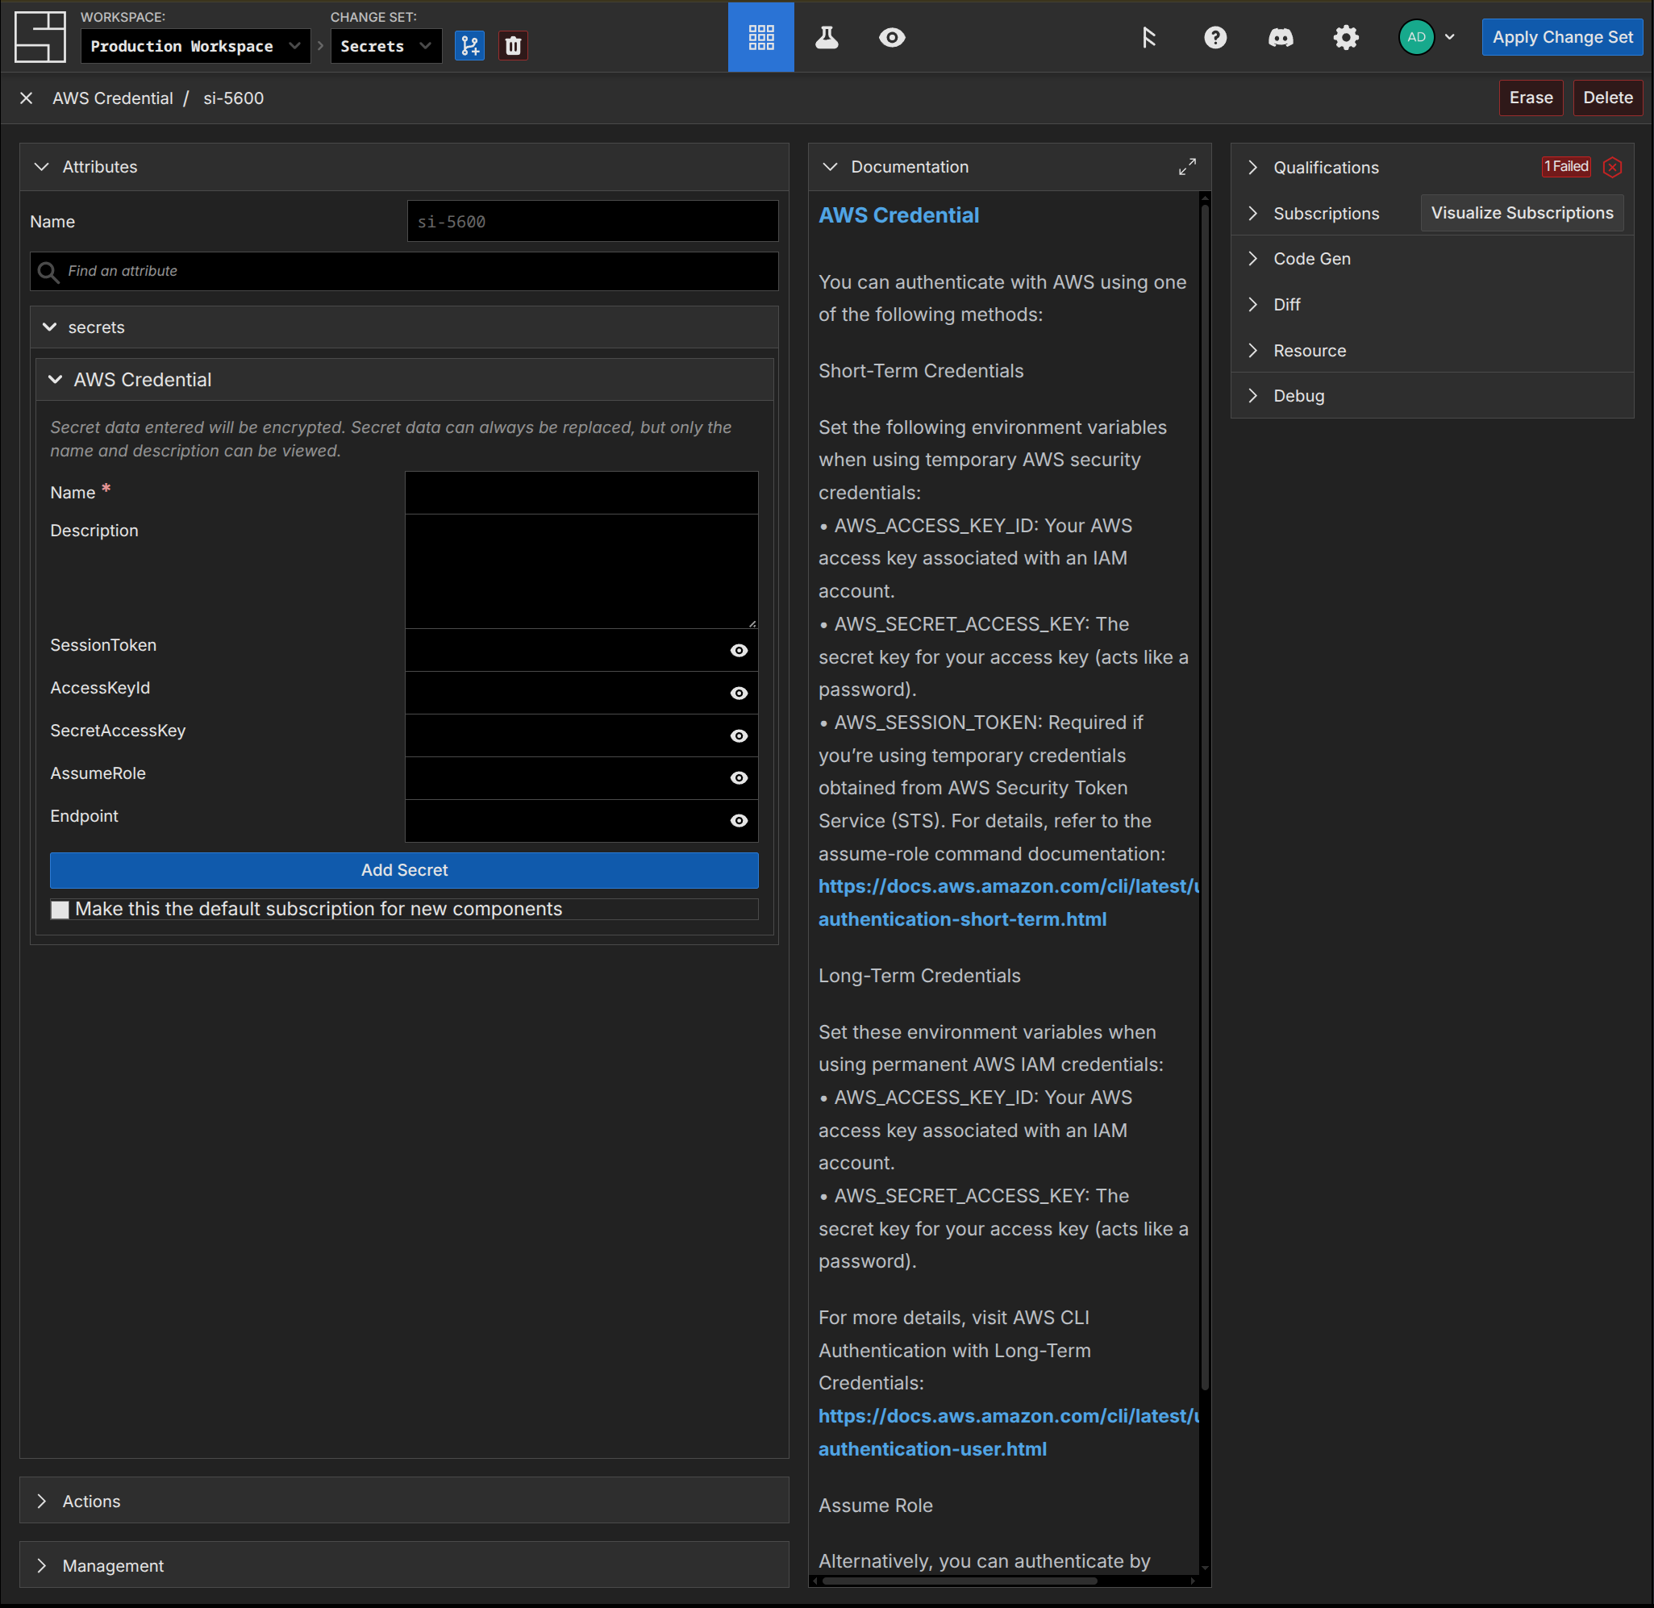Viewport: 1654px width, 1608px height.
Task: Check make this the default subscription checkbox
Action: click(60, 910)
